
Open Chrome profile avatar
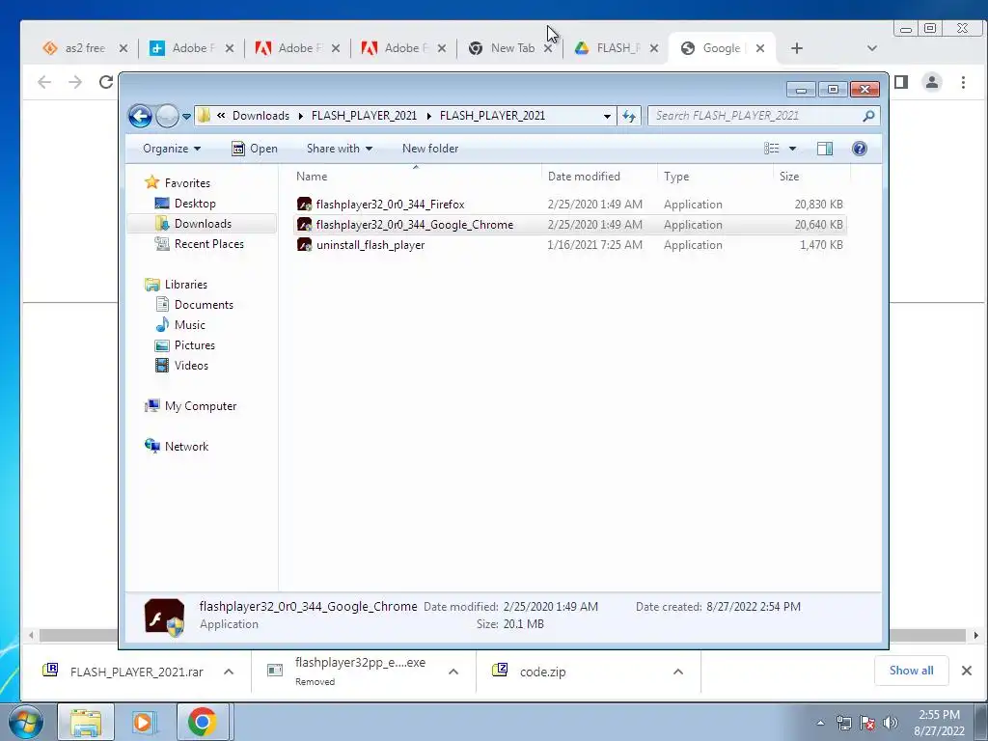coord(932,82)
